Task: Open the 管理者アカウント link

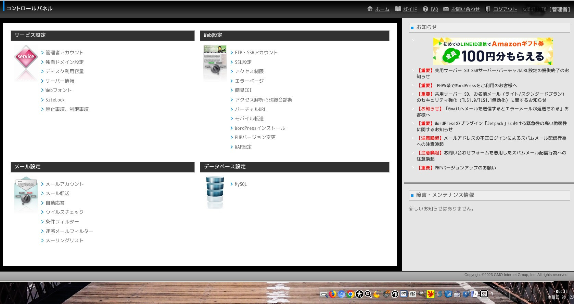Action: 64,53
